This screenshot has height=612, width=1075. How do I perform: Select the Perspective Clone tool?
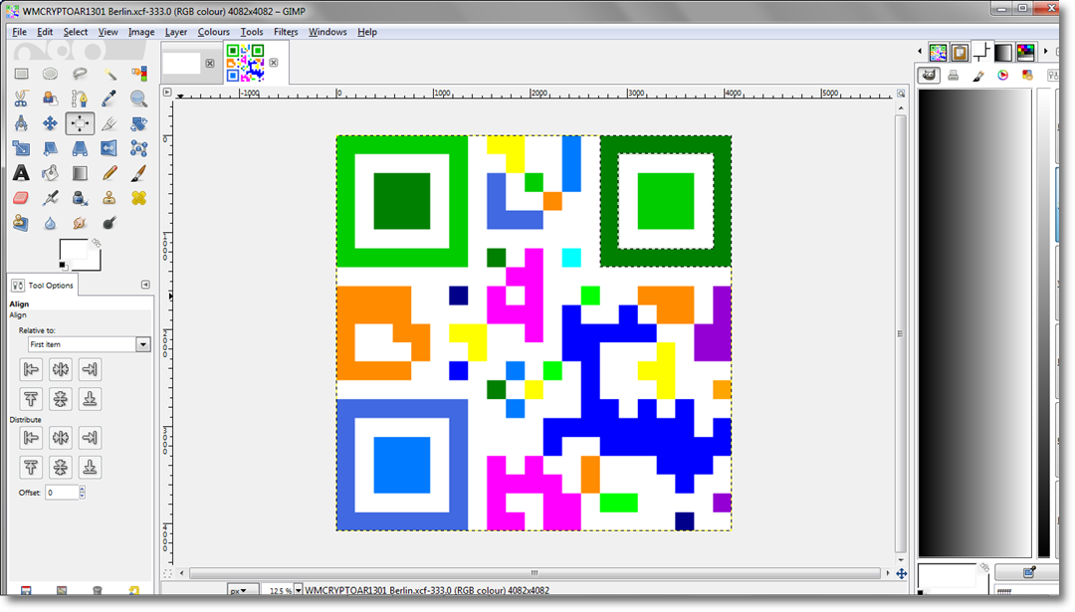tap(21, 223)
